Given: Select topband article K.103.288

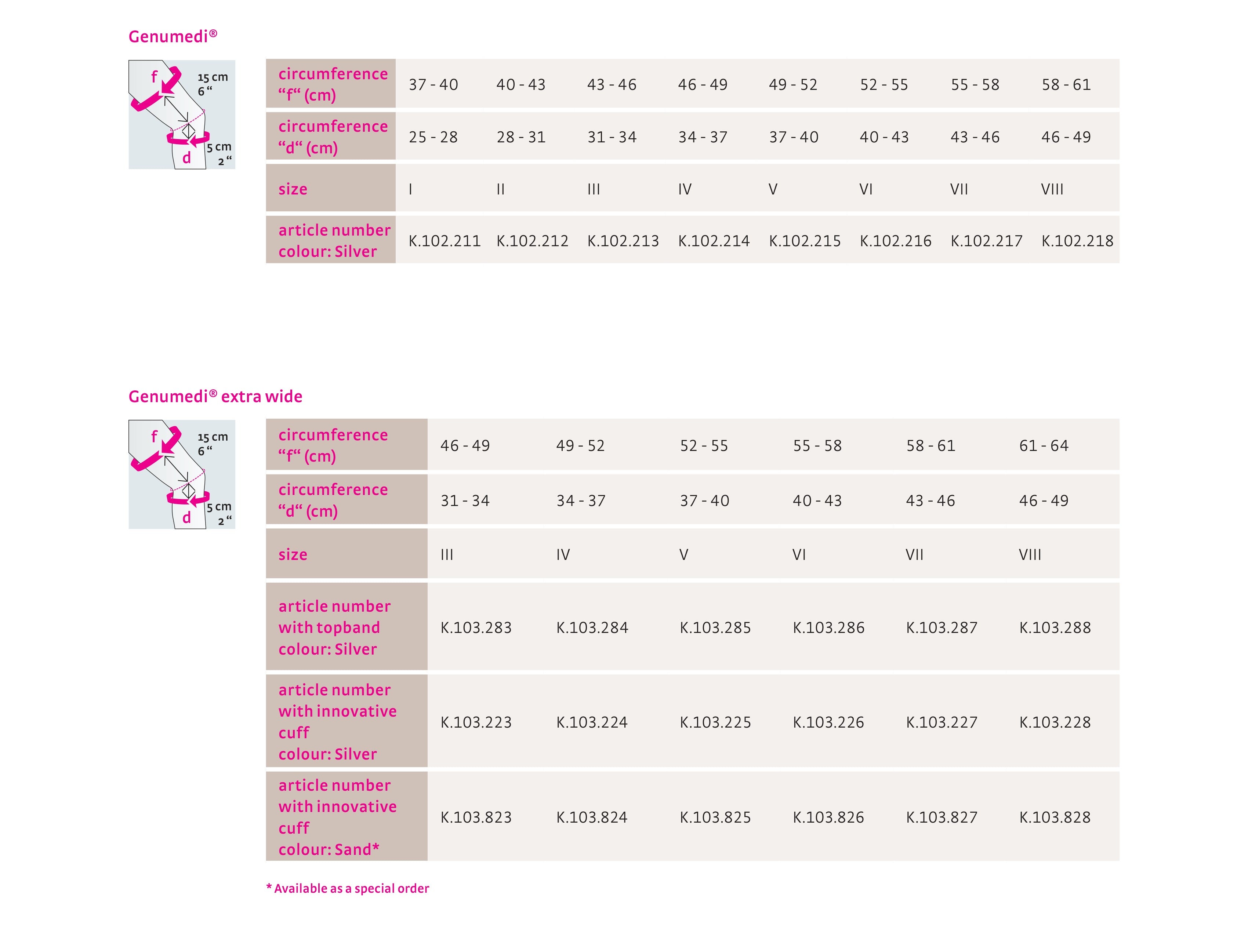Looking at the screenshot, I should 1055,628.
